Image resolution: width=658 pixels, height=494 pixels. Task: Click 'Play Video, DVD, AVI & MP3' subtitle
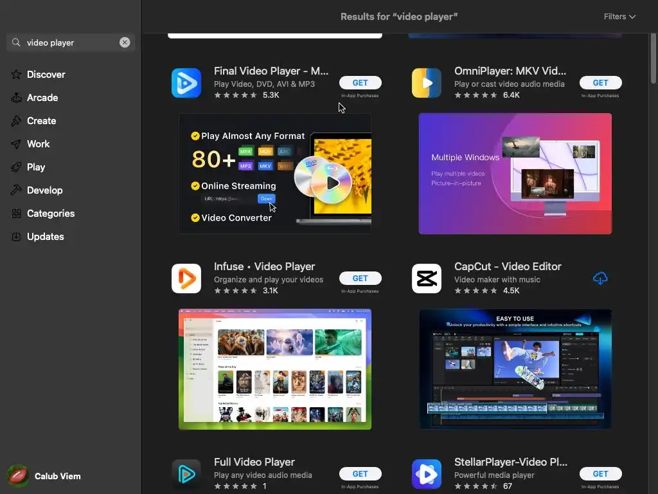click(264, 84)
